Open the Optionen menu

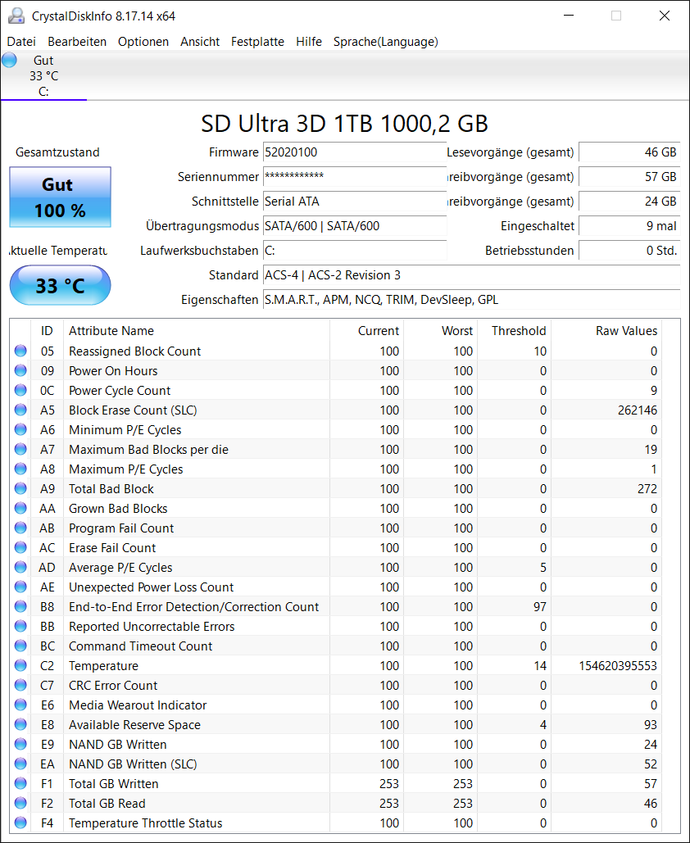click(143, 42)
